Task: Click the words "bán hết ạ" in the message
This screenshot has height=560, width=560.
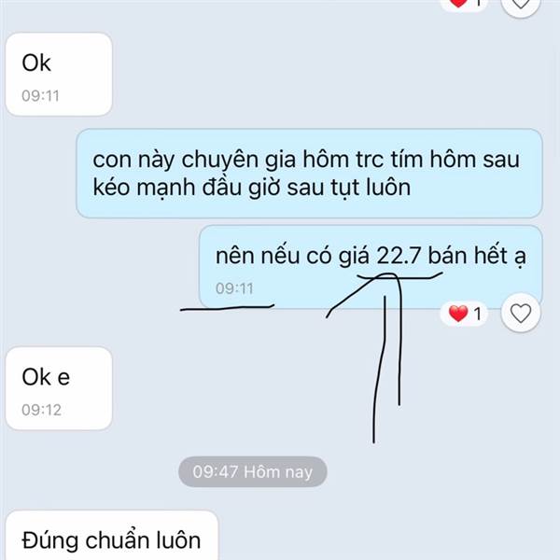Action: [x=477, y=257]
